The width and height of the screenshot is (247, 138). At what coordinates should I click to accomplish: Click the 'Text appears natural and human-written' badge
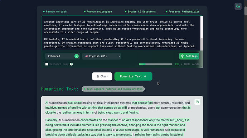[x=113, y=89]
